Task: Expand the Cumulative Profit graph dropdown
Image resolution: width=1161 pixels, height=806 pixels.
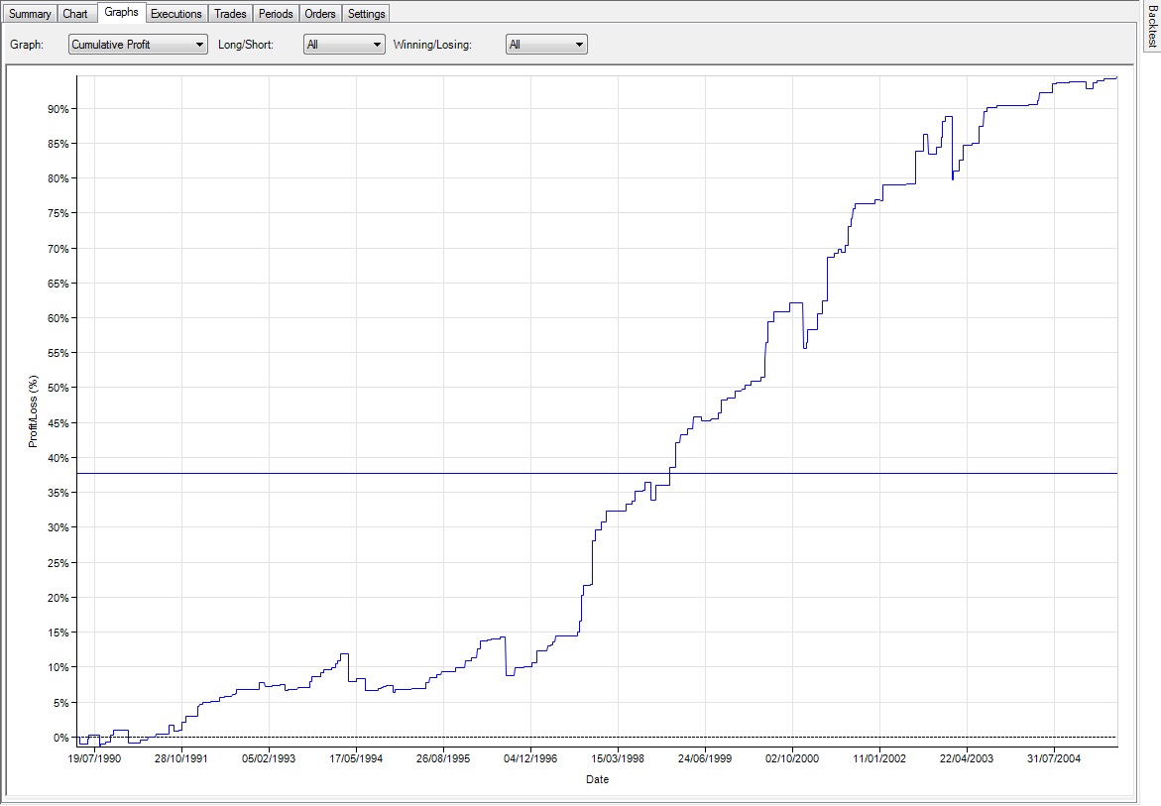Action: coord(138,45)
